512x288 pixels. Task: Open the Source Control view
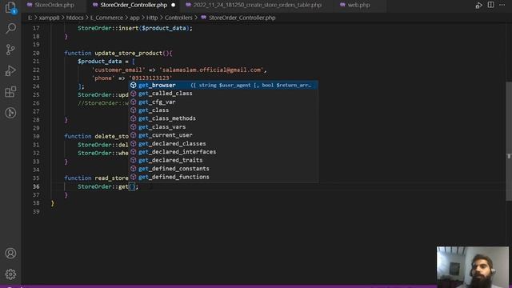(10, 50)
